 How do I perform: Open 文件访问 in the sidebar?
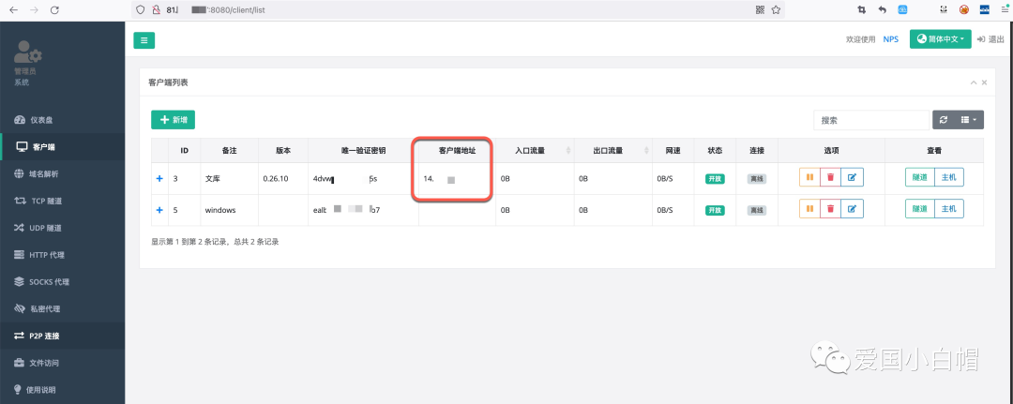[62, 363]
